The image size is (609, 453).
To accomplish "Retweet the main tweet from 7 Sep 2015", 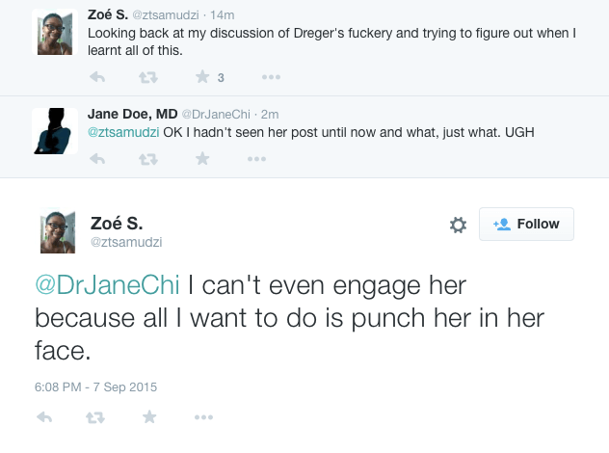I will tap(96, 417).
